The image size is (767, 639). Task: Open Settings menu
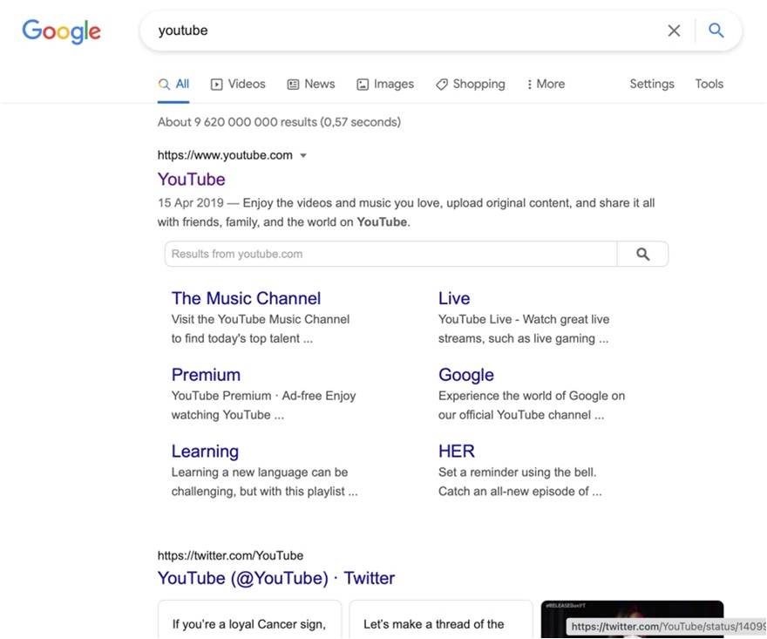pos(652,84)
